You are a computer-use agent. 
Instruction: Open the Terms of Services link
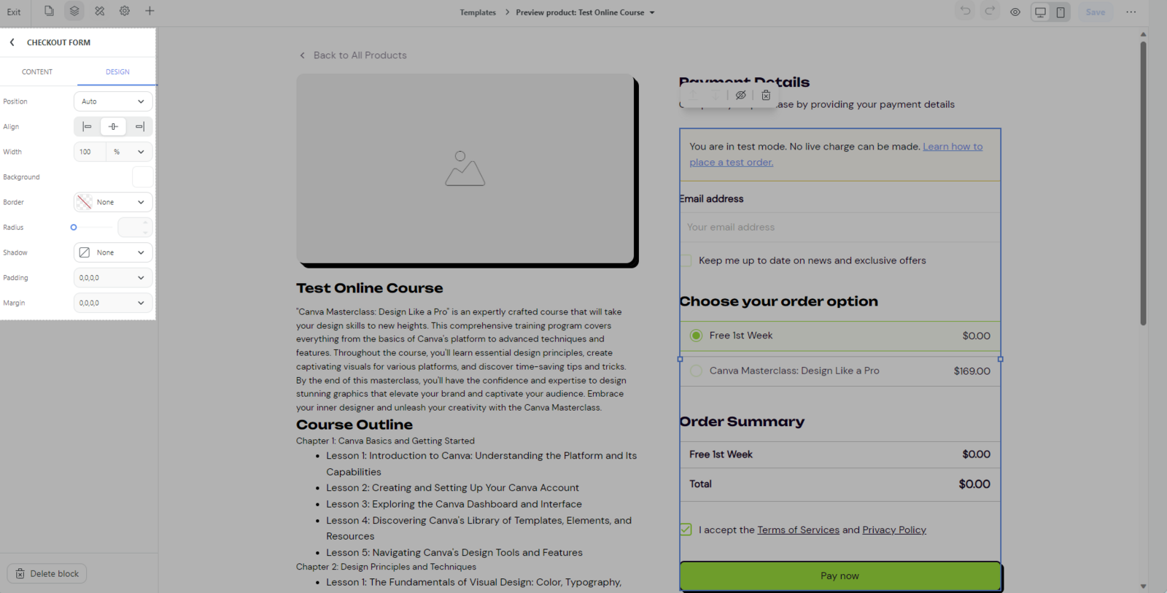click(798, 530)
